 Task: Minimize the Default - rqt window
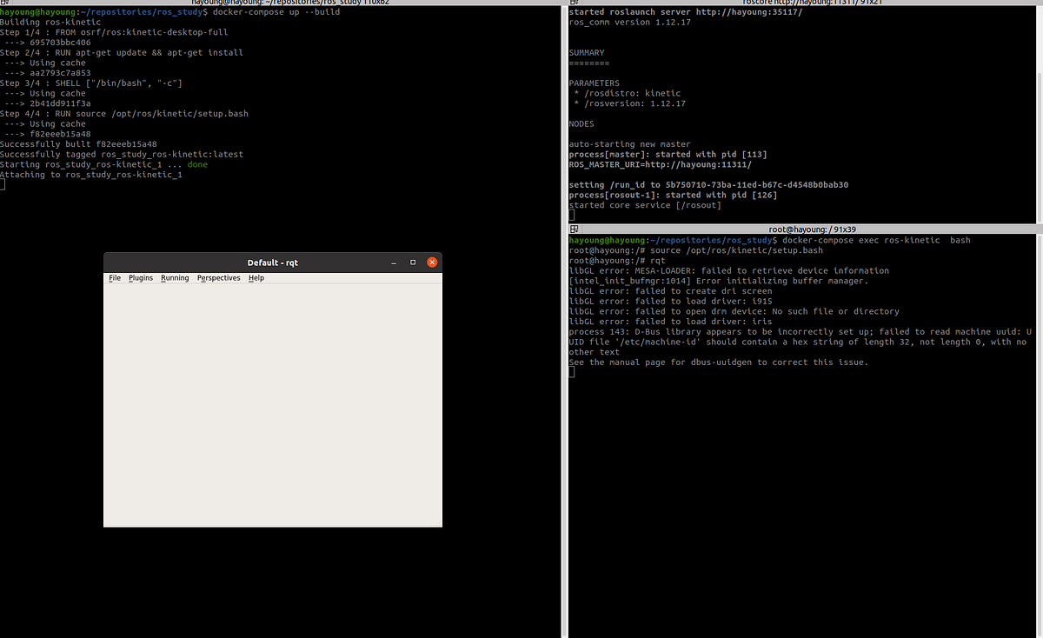(394, 262)
